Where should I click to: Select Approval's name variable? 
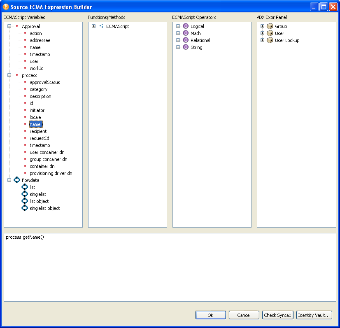click(x=35, y=47)
